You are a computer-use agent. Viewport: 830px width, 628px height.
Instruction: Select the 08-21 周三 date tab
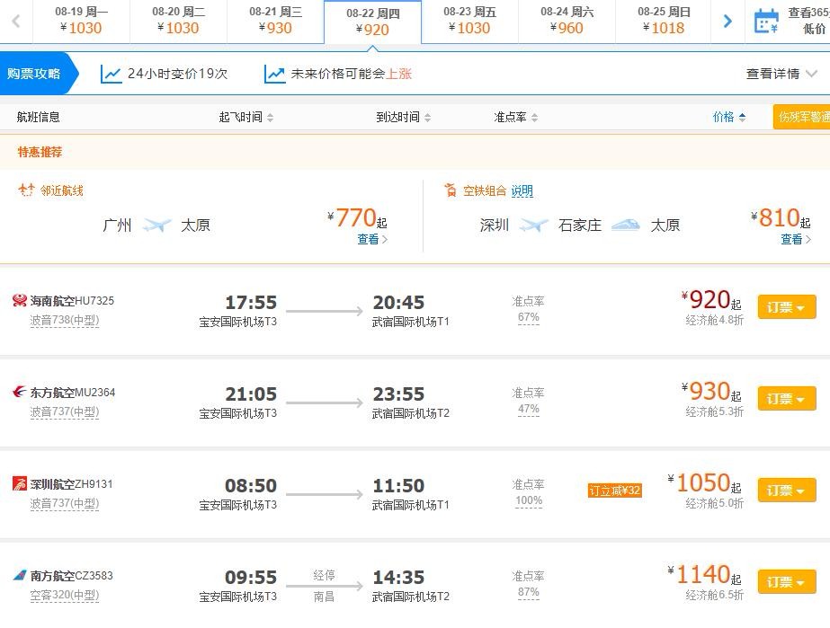[x=275, y=22]
